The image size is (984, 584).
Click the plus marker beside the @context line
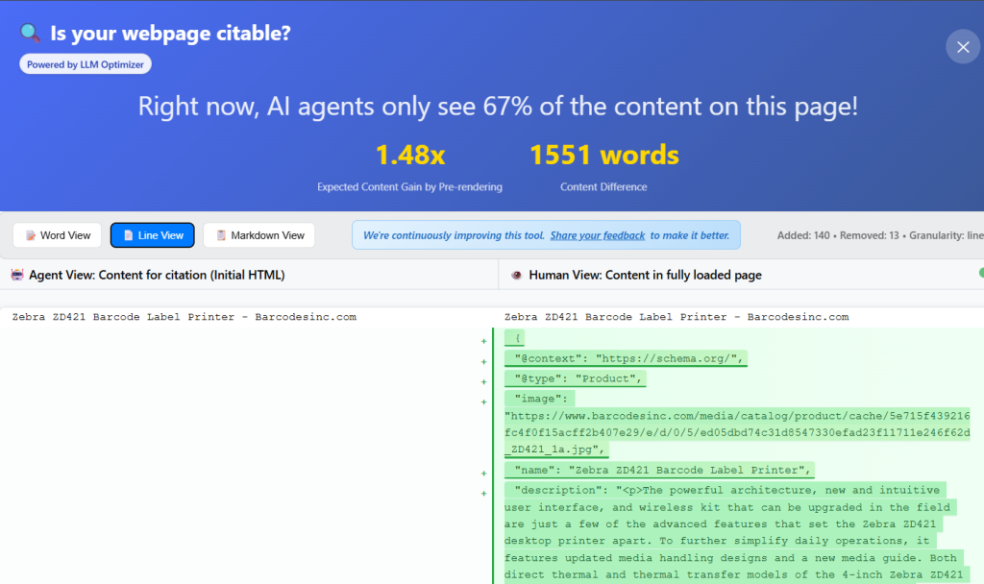coord(483,361)
